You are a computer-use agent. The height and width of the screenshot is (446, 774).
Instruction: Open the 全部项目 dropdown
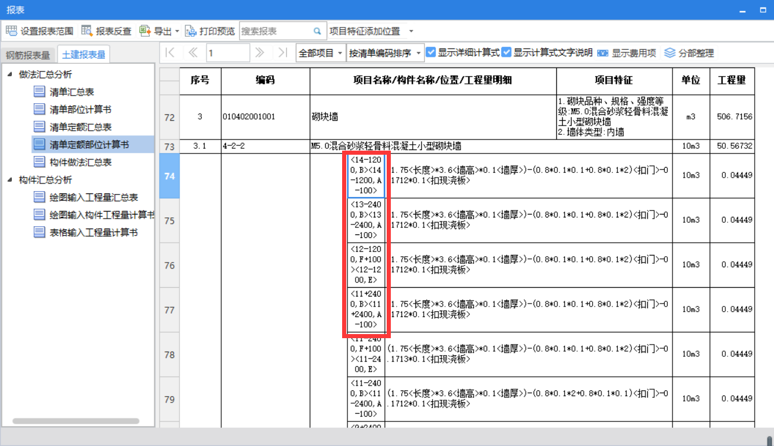point(321,53)
